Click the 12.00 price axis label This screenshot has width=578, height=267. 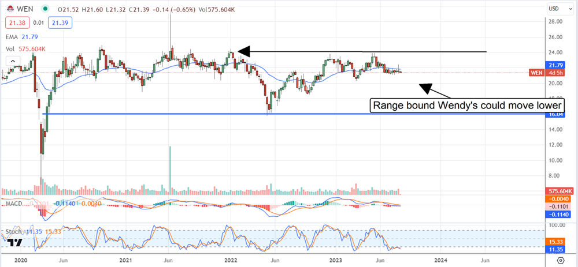555,145
